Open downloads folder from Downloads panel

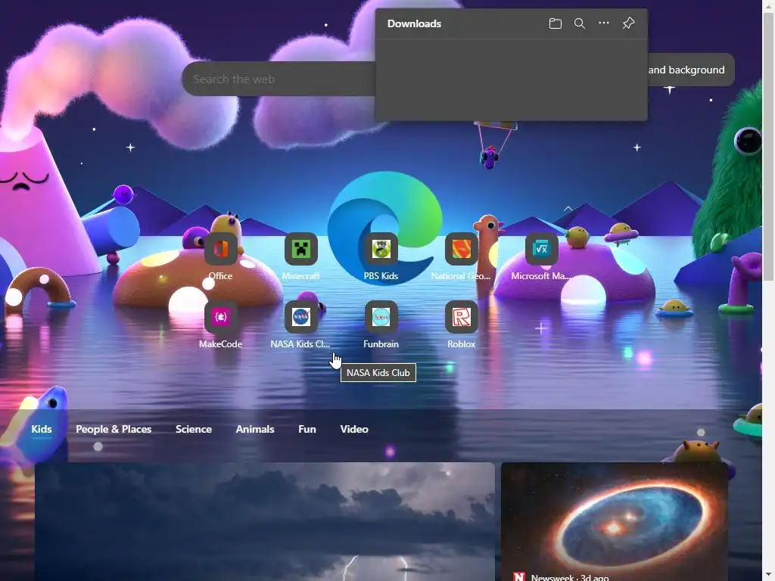(555, 23)
